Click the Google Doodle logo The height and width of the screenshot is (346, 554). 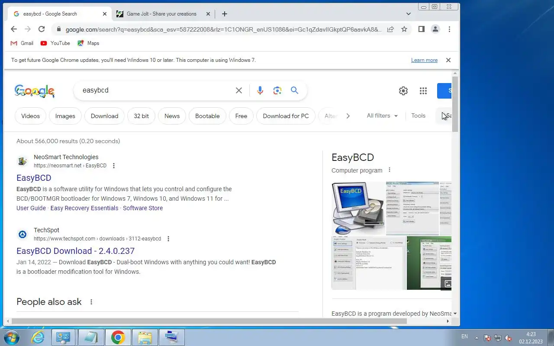(35, 91)
